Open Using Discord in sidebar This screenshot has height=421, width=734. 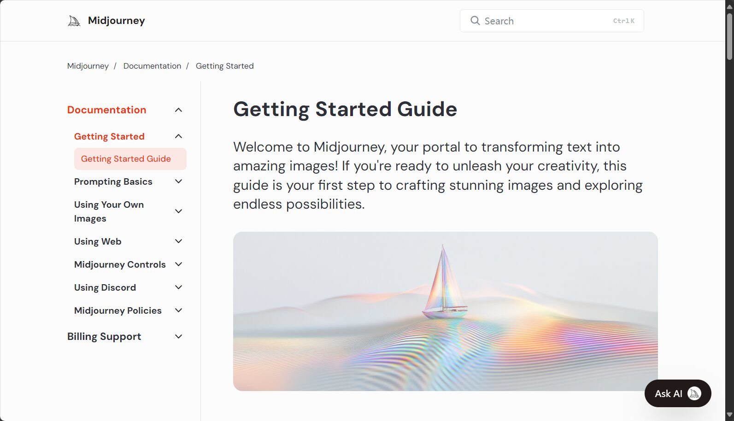click(105, 287)
